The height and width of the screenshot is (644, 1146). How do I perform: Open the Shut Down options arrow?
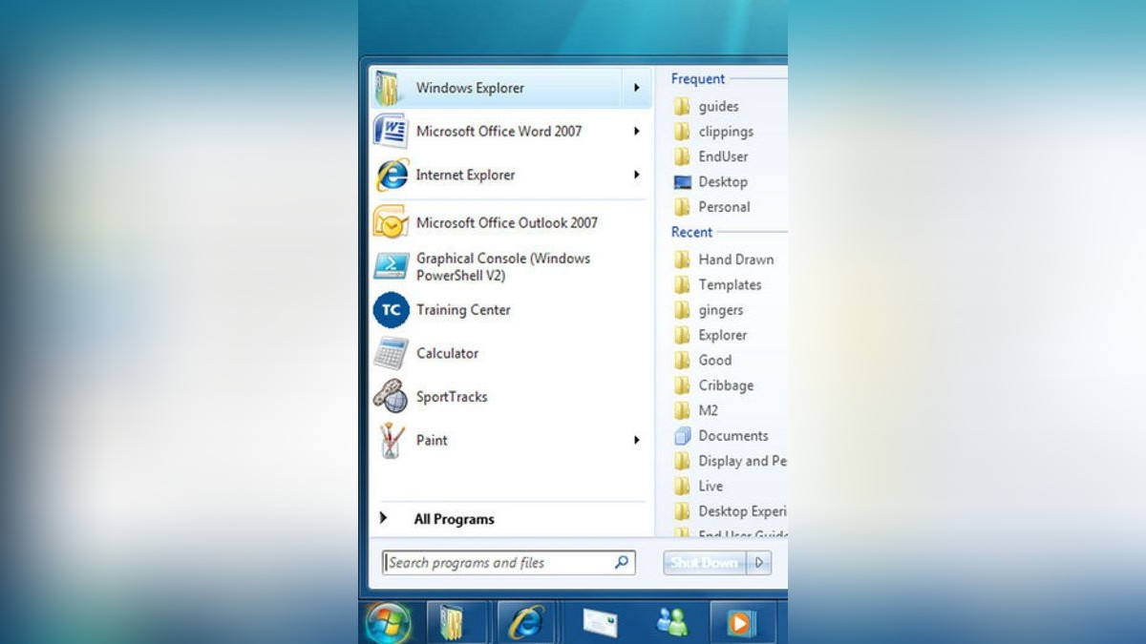click(759, 563)
